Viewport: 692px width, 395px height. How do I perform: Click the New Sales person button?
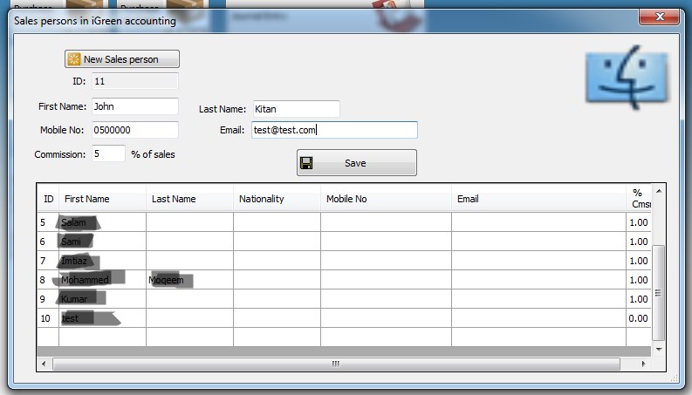point(122,59)
